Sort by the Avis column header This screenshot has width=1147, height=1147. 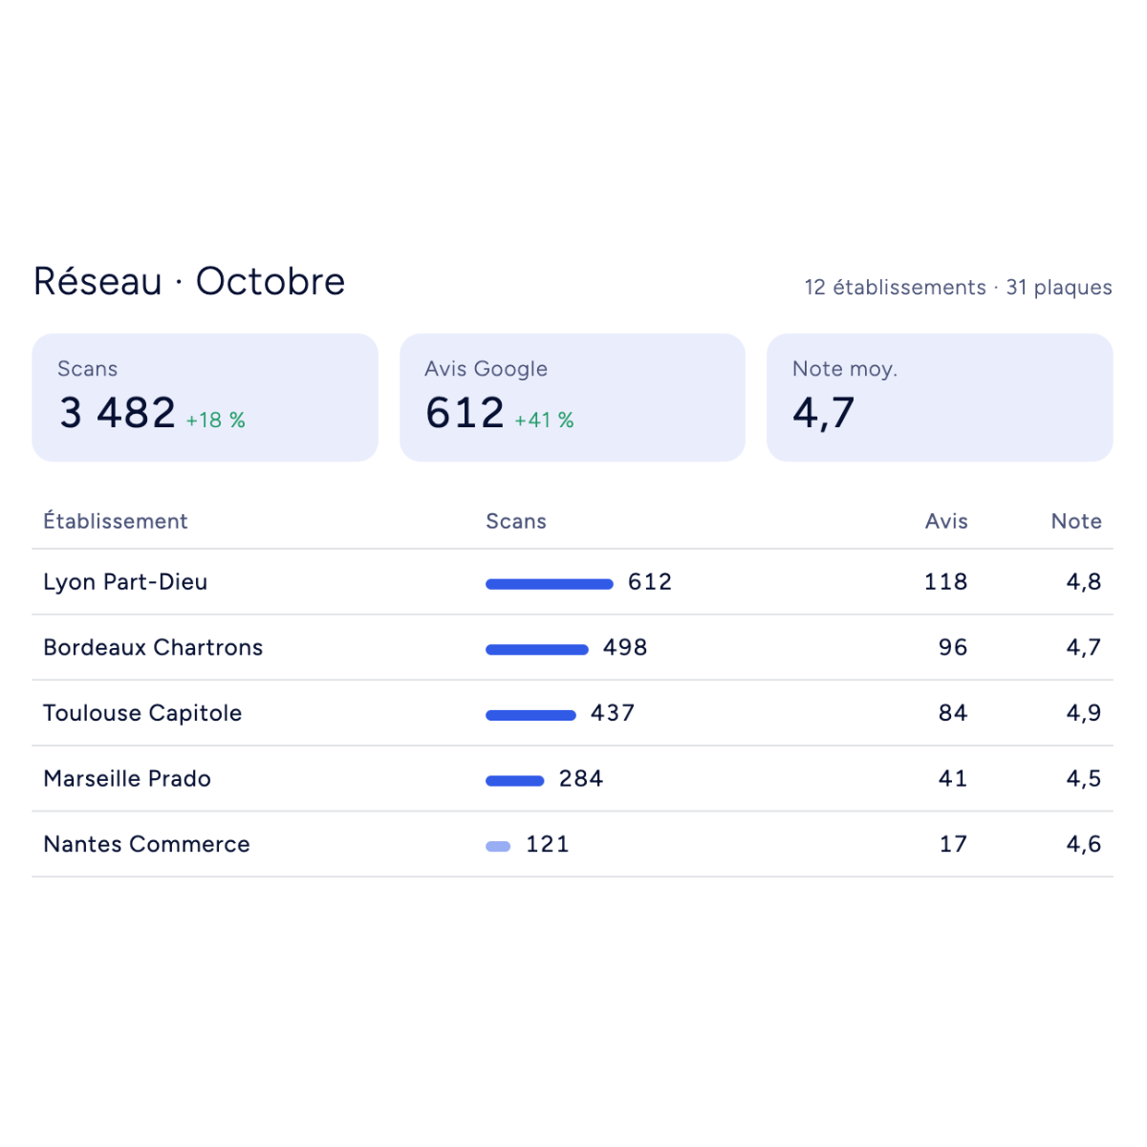(x=946, y=521)
